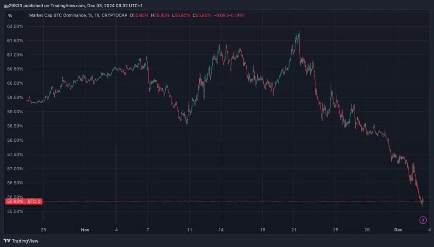Image resolution: width=434 pixels, height=247 pixels.
Task: Open the Market Cap BTC Dominance title
Action: [x=58, y=15]
